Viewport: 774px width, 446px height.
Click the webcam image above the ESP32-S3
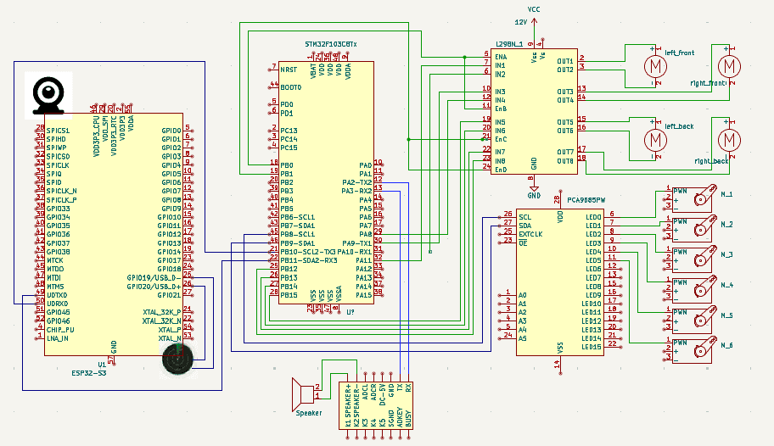click(49, 95)
